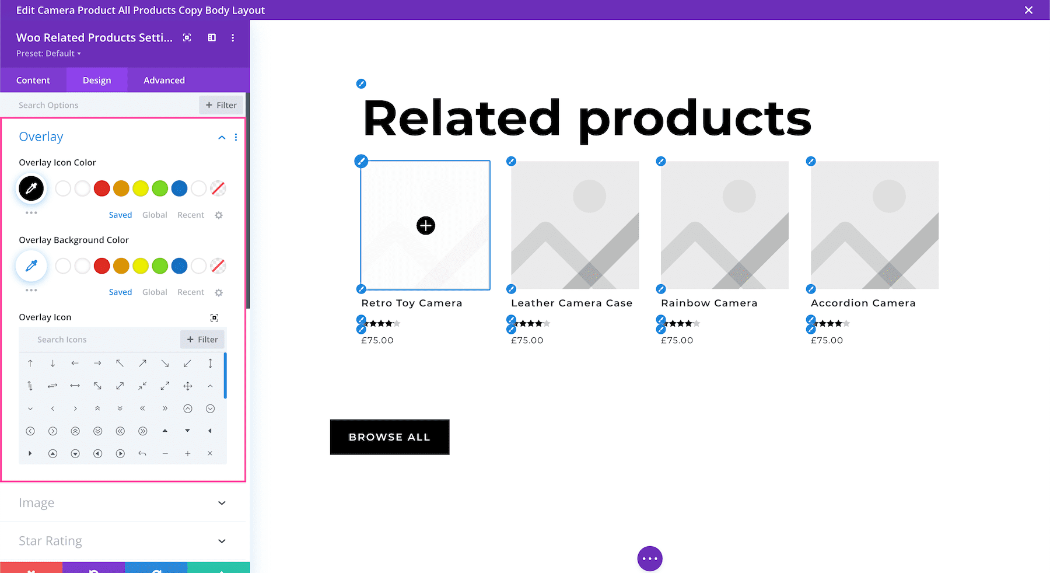Switch to the Advanced tab

[164, 80]
